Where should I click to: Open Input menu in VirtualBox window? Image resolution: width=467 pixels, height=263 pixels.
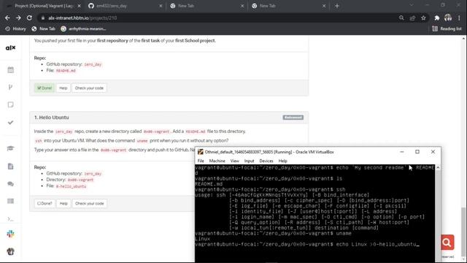(x=250, y=161)
